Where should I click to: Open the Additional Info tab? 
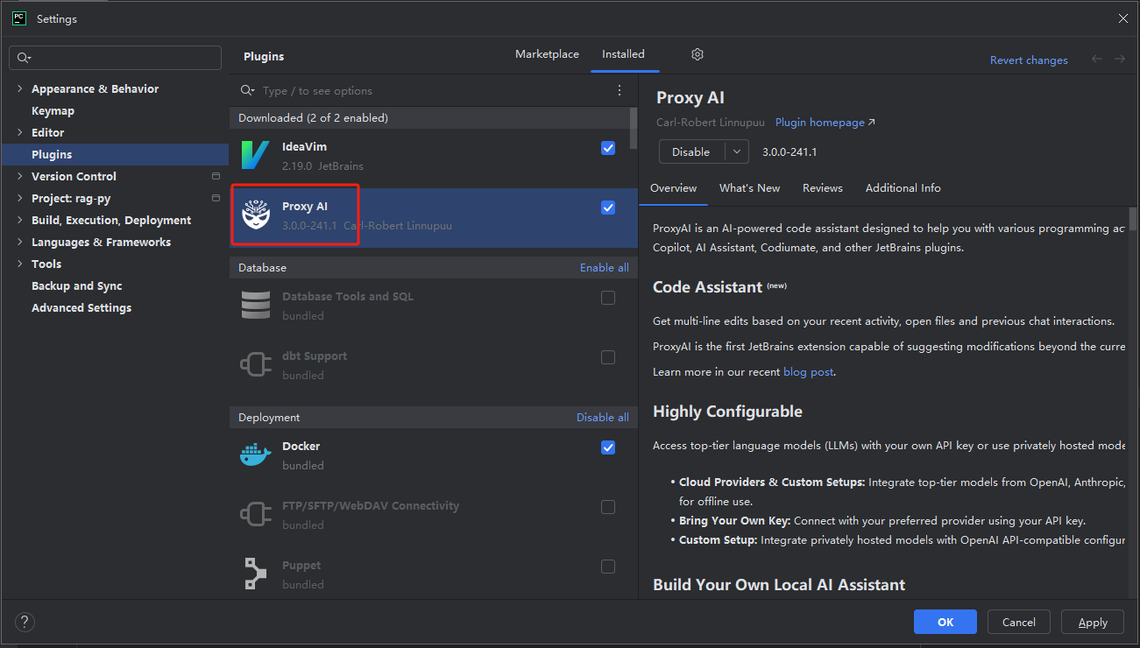tap(903, 188)
